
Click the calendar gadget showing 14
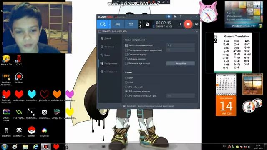pyautogui.click(x=226, y=105)
